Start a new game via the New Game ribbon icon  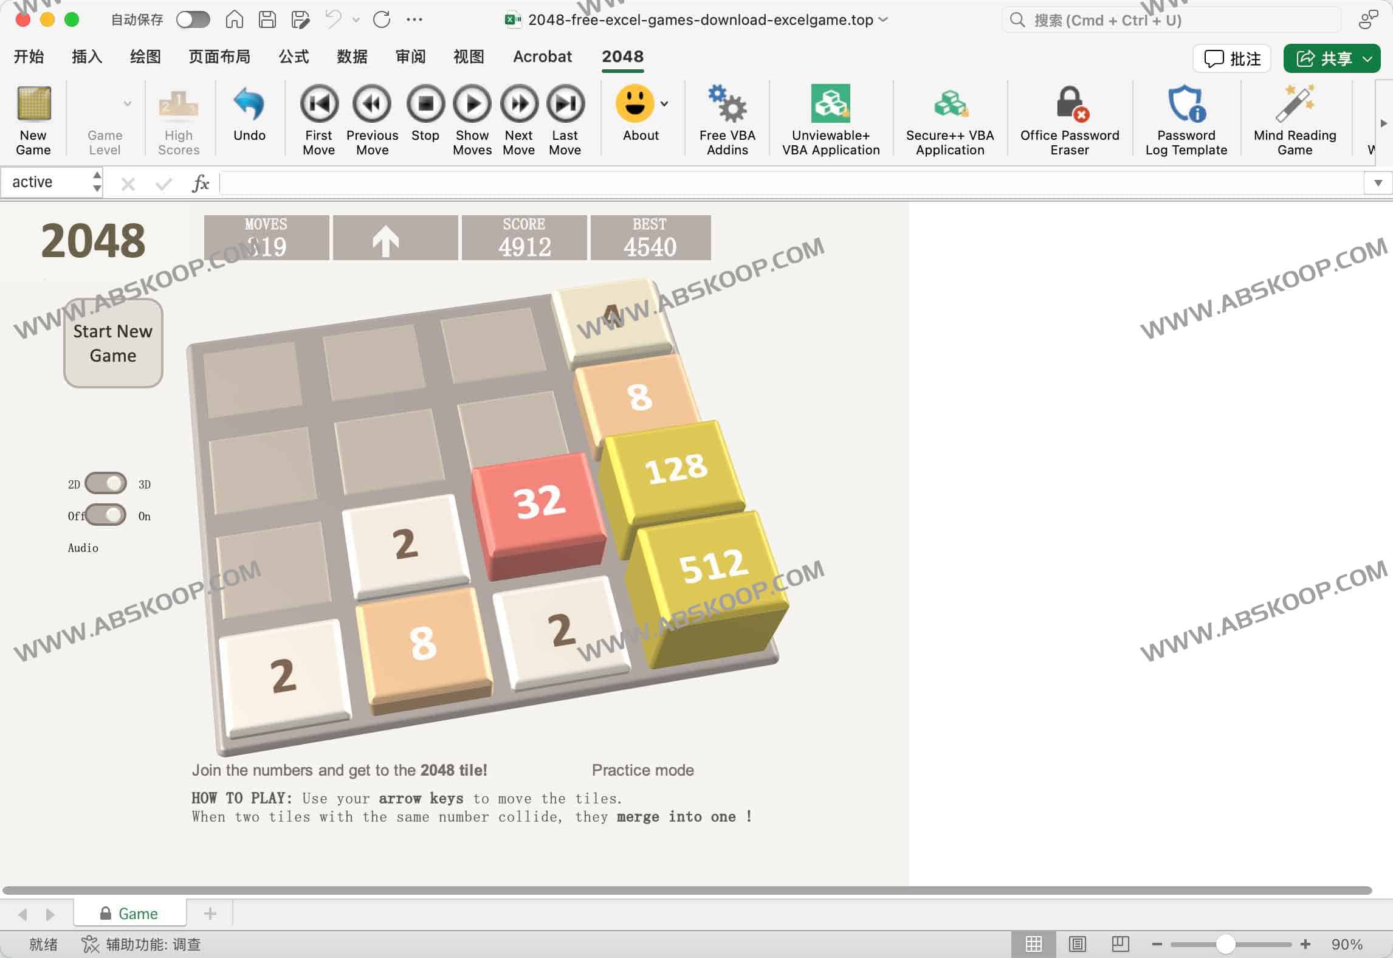tap(33, 115)
